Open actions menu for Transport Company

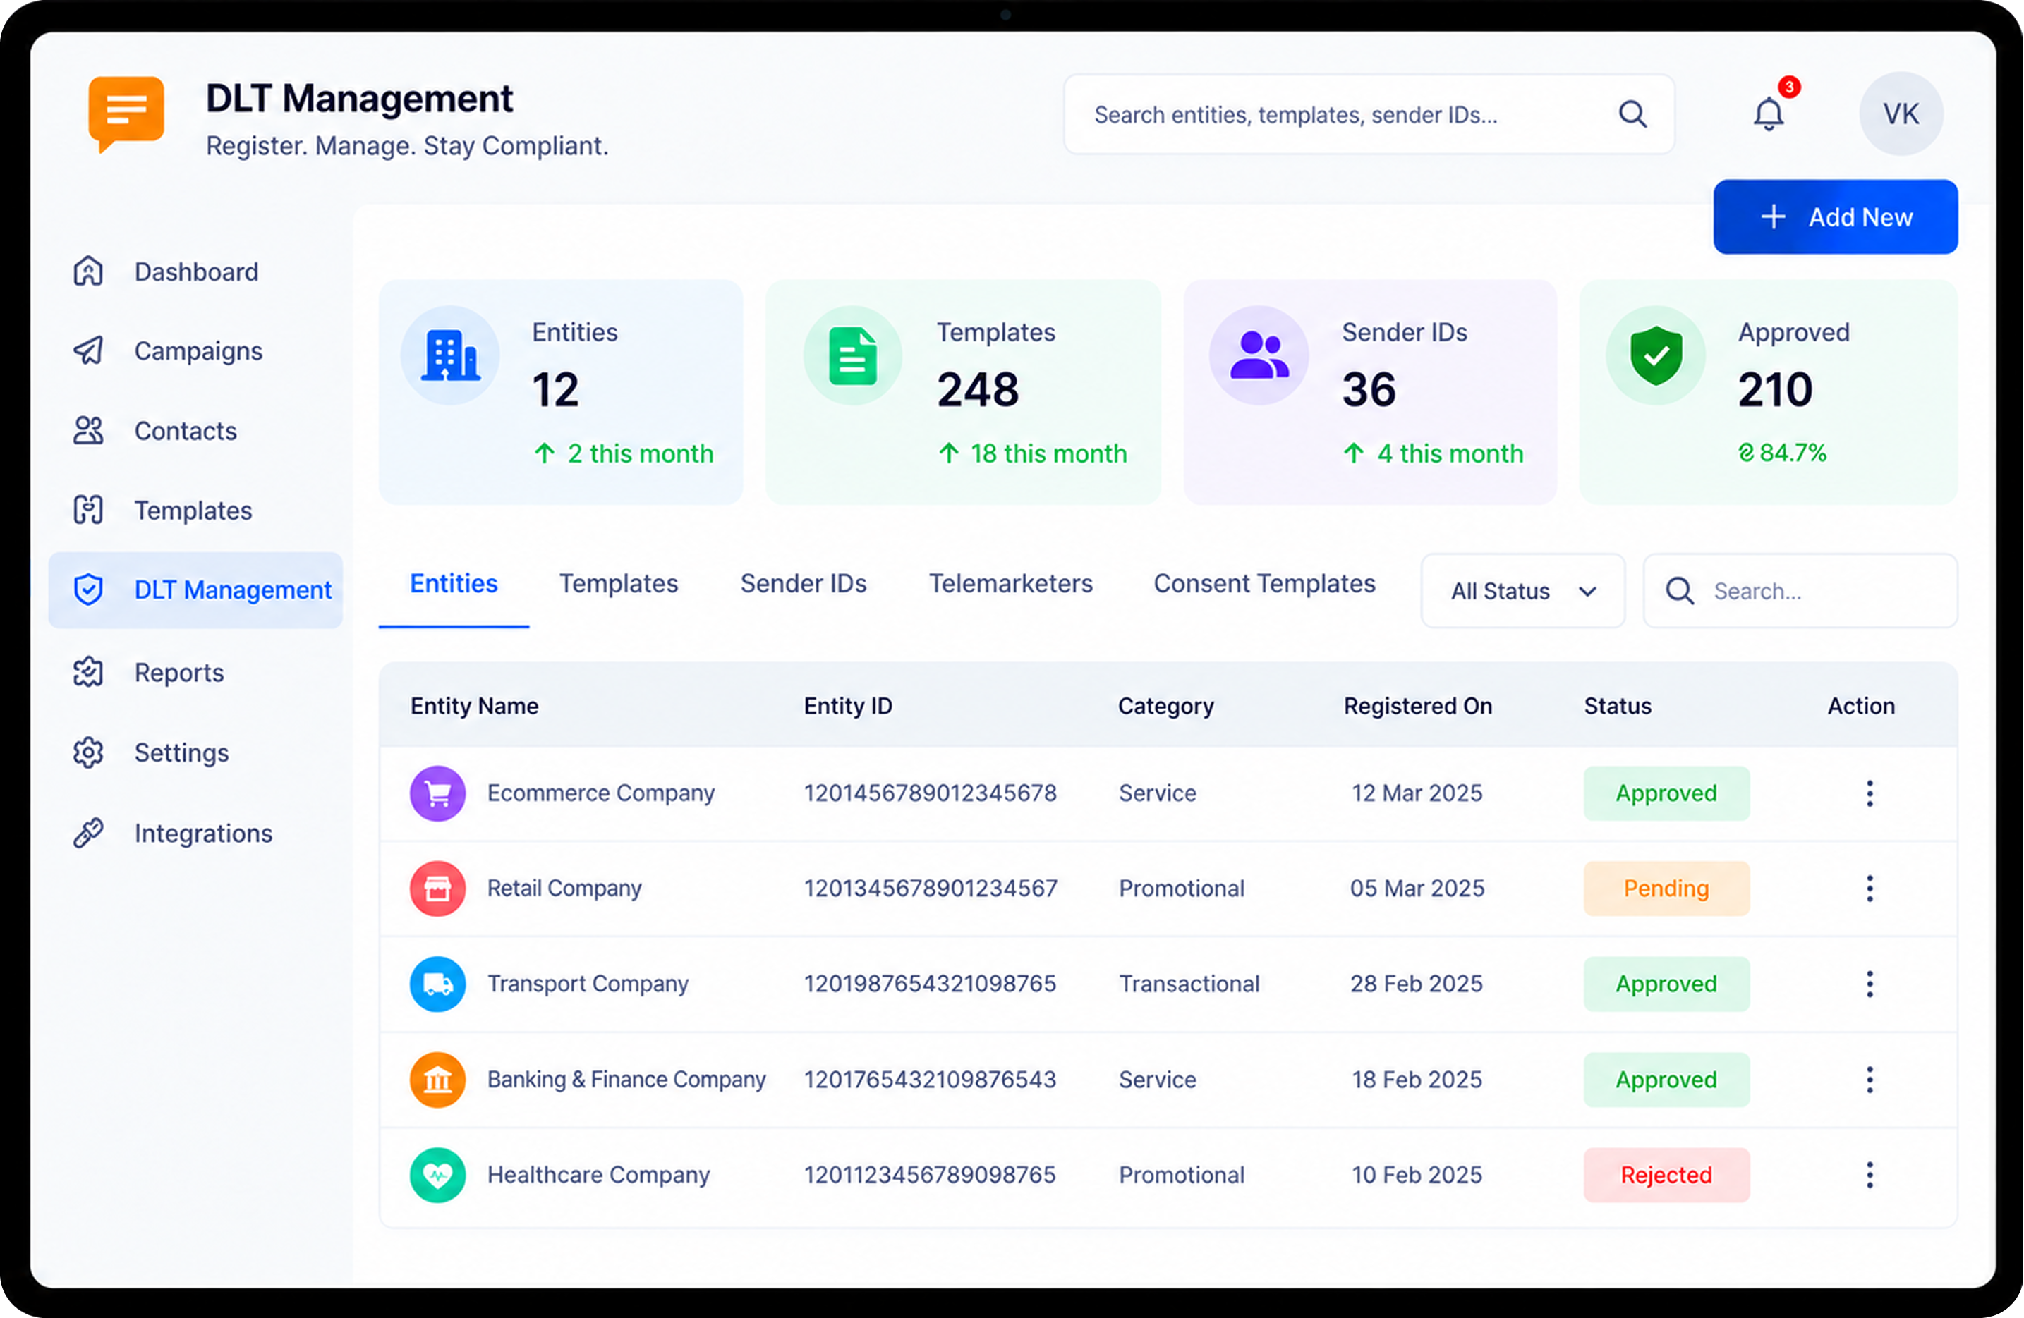[x=1870, y=984]
